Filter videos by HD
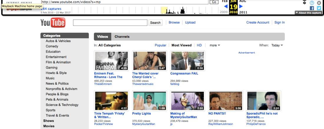This screenshot has width=324, height=129. 199,45
